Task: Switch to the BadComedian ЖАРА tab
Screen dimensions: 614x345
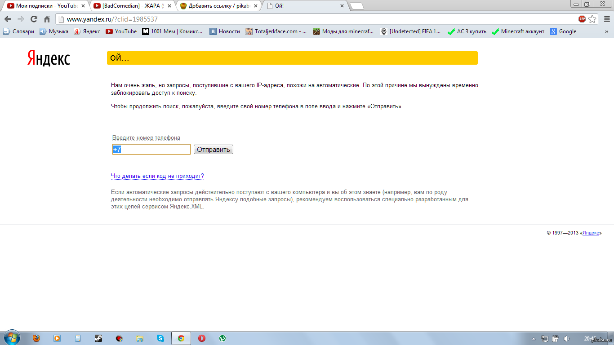Action: pyautogui.click(x=131, y=6)
